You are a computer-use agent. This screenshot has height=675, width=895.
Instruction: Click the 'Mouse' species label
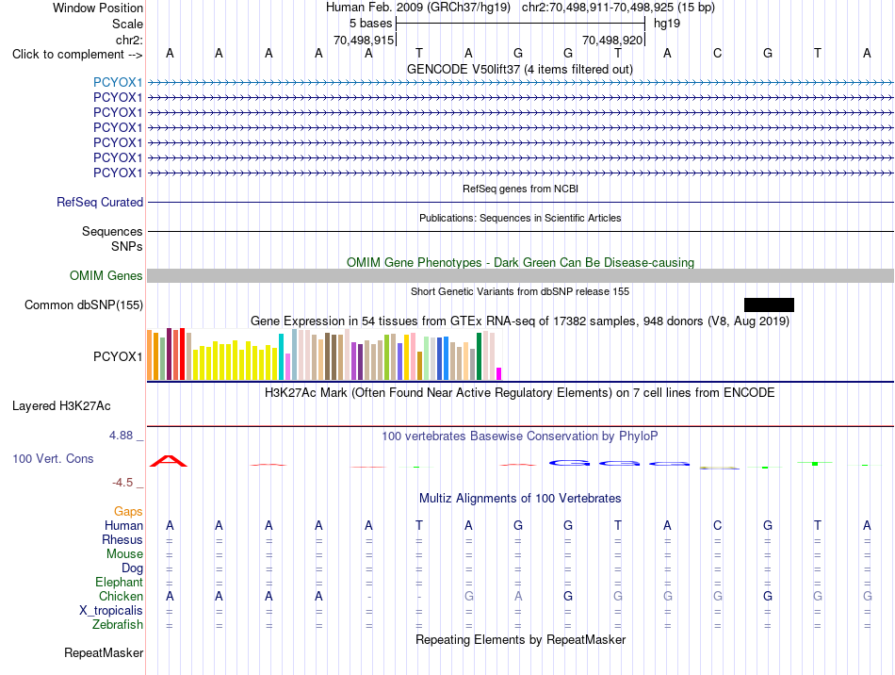click(124, 554)
